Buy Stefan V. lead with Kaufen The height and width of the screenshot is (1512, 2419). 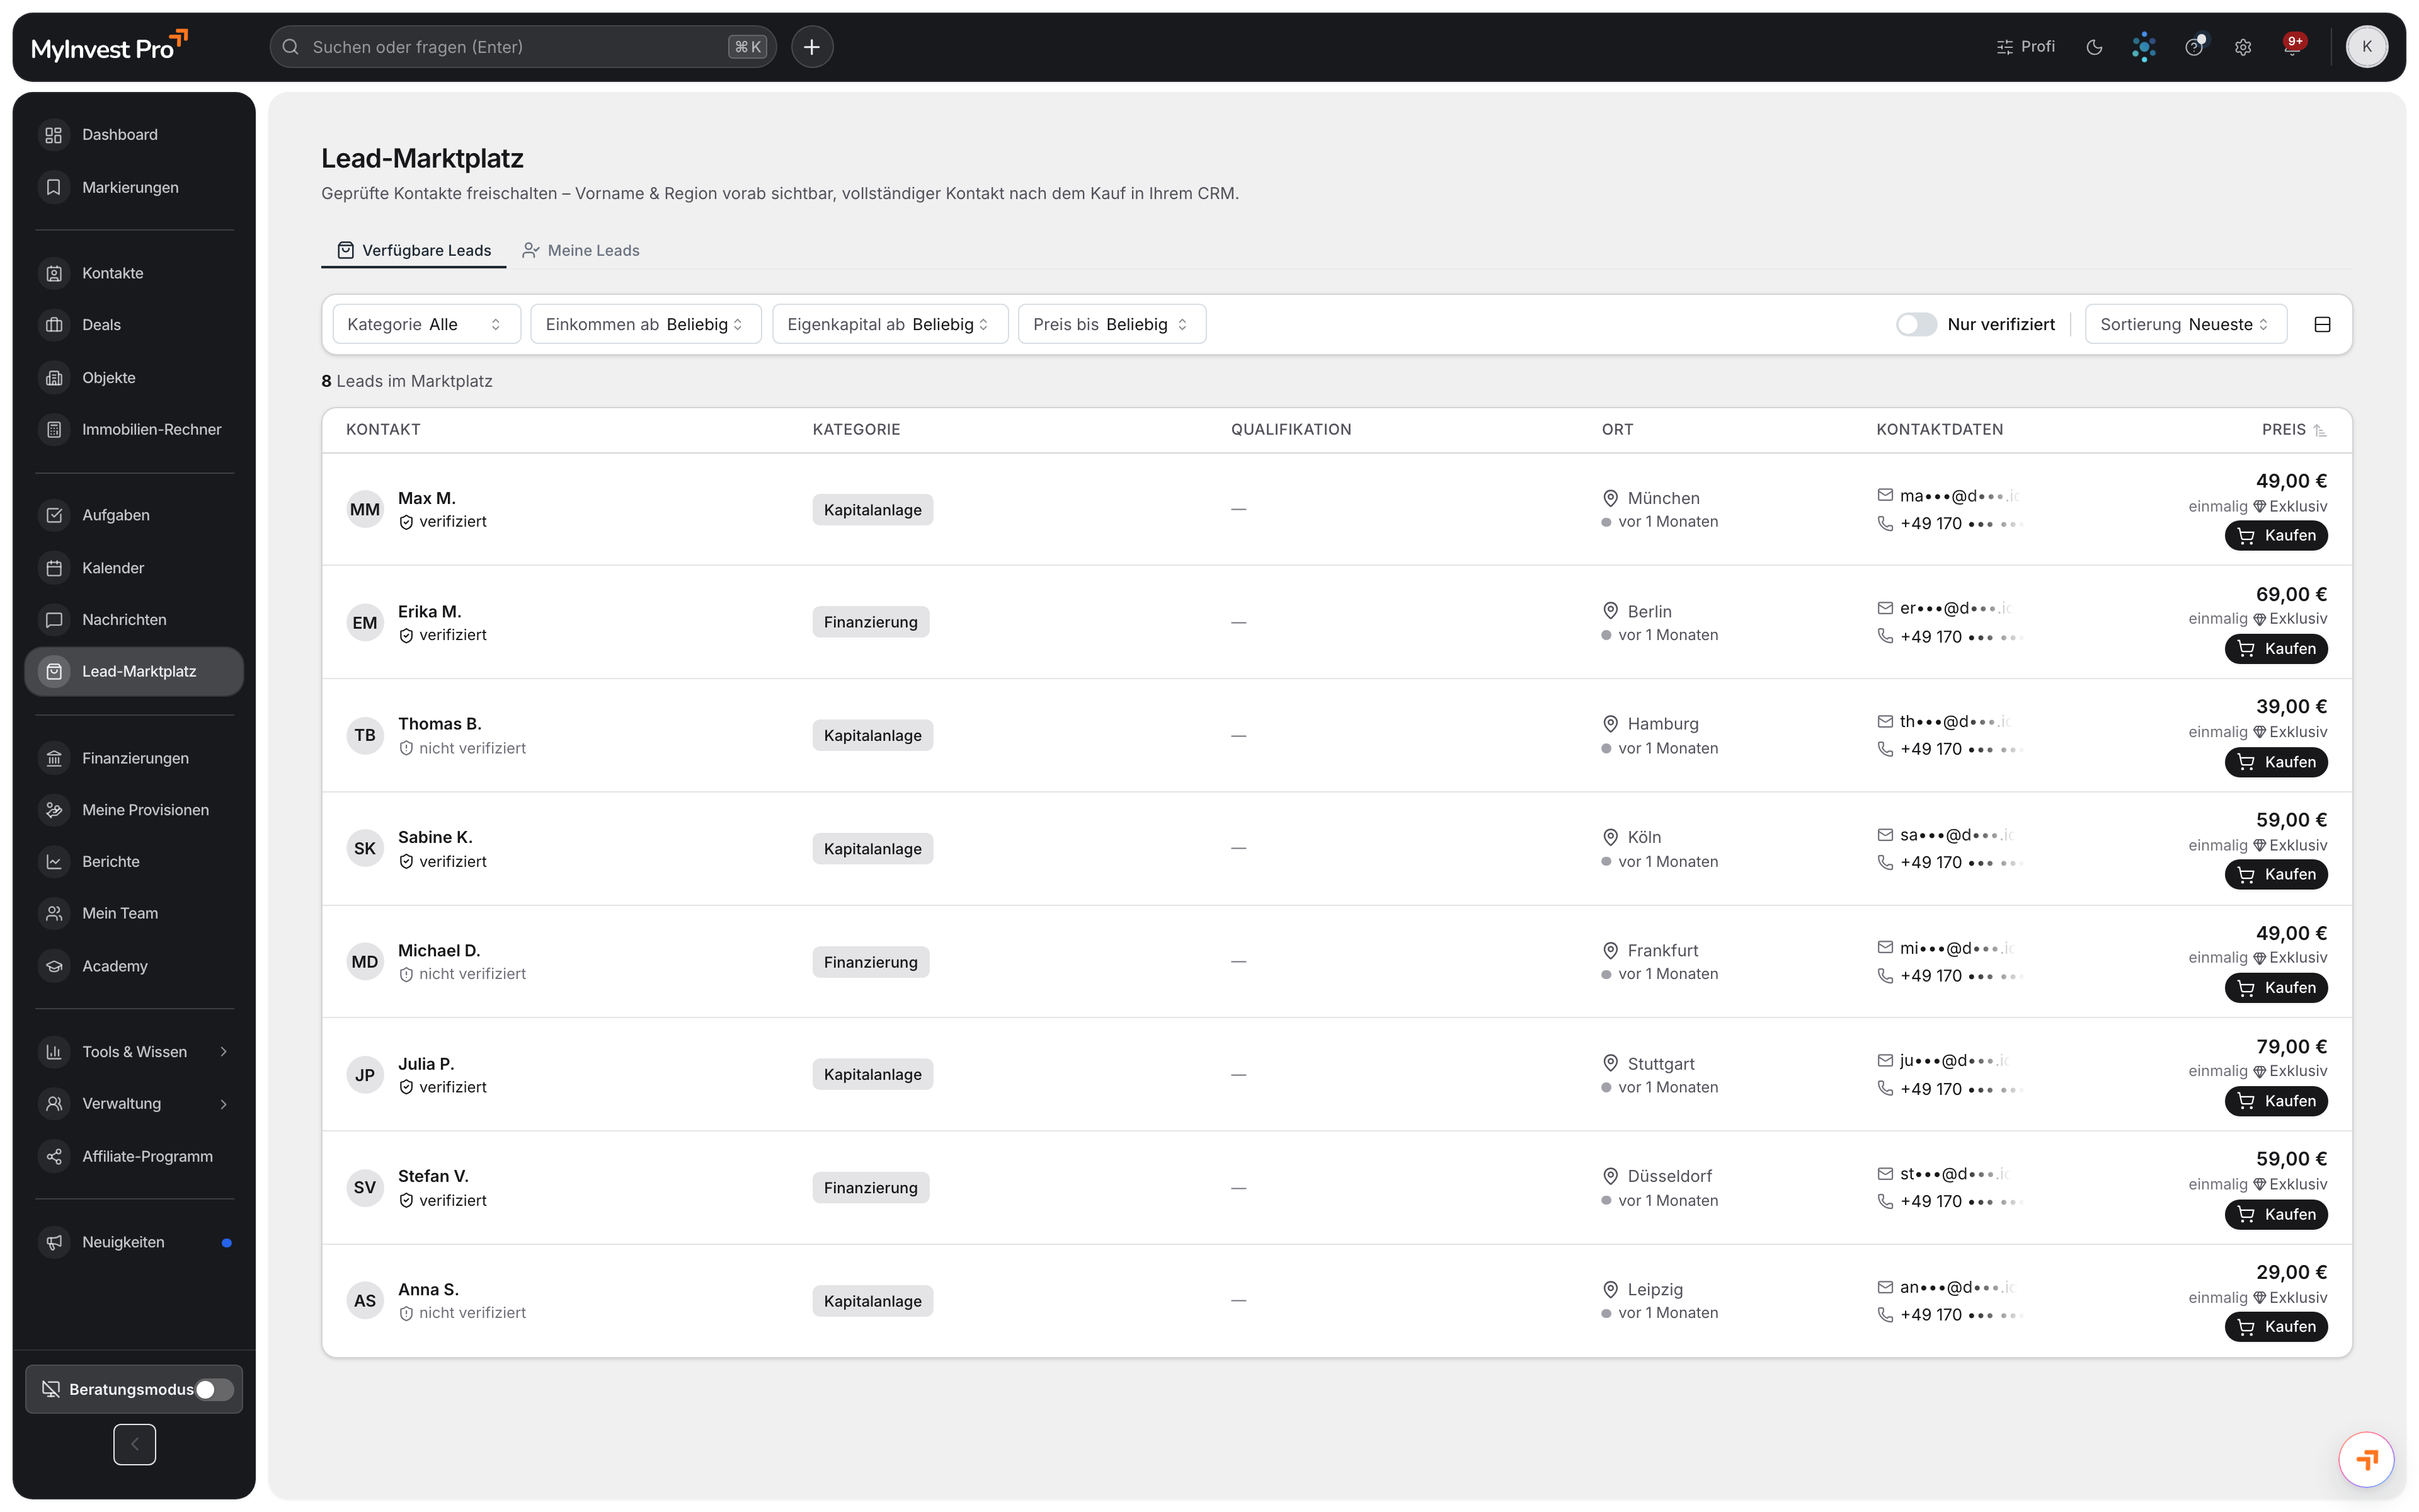tap(2276, 1215)
